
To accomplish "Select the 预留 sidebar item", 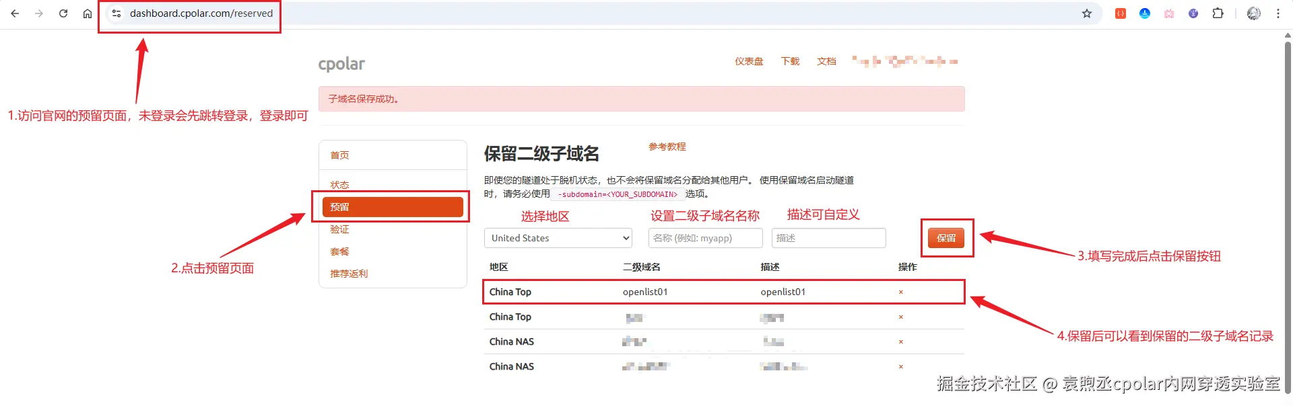I will [x=393, y=207].
